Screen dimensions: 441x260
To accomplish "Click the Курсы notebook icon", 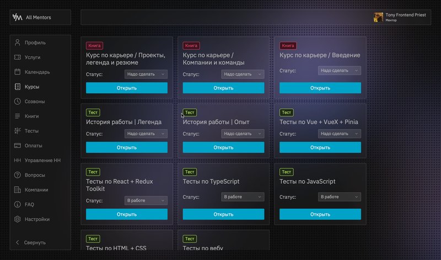I will coord(18,87).
